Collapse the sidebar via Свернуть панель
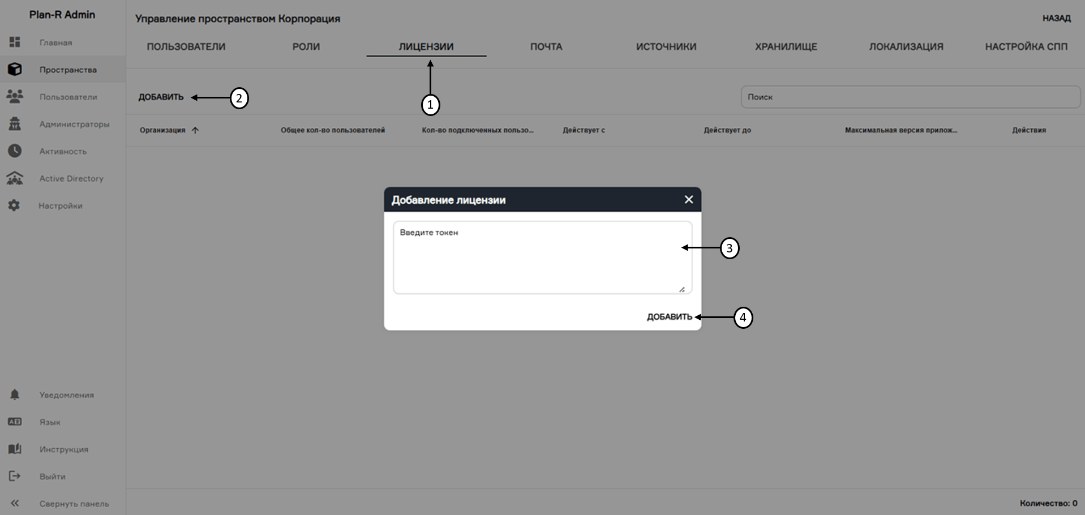 click(15, 503)
